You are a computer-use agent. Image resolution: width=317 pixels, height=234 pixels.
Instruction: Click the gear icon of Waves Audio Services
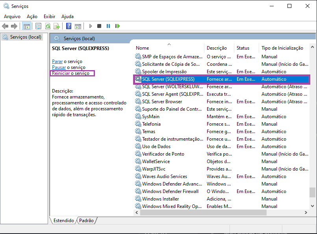(x=138, y=176)
